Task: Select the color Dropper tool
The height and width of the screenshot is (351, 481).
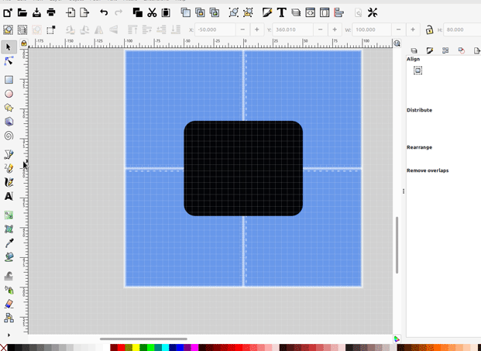Action: (x=9, y=243)
